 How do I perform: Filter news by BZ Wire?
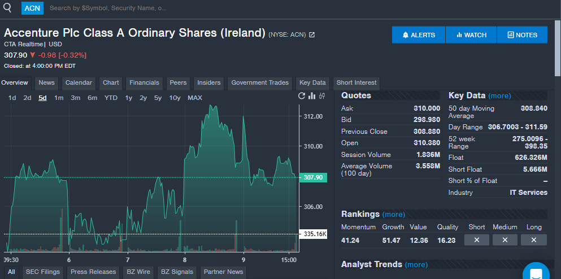138,272
